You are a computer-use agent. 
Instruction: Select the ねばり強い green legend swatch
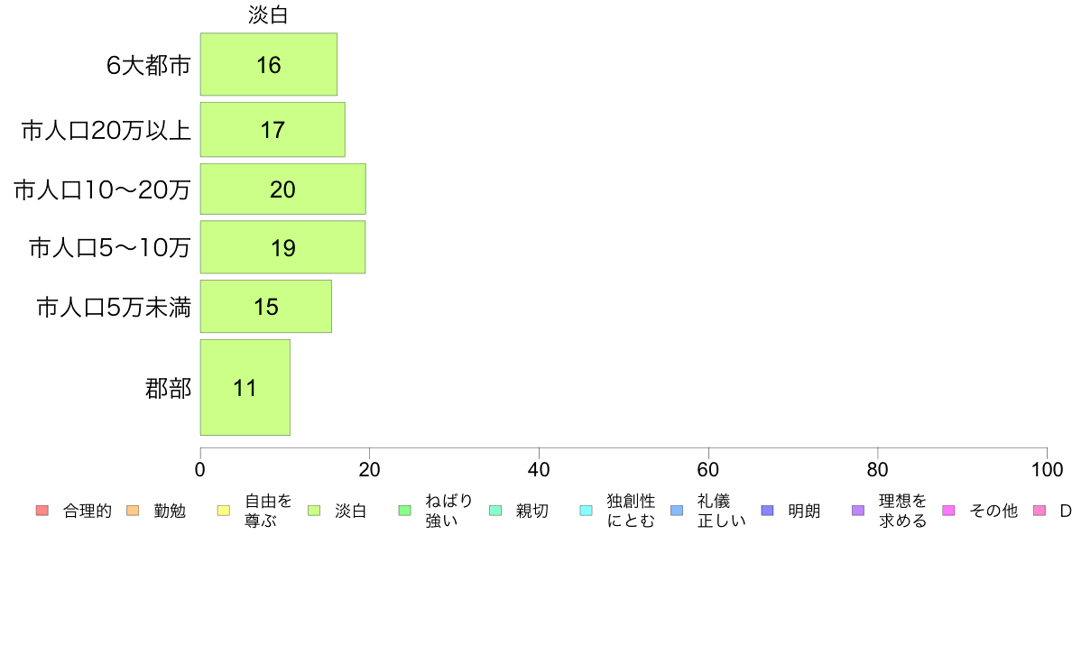(405, 511)
